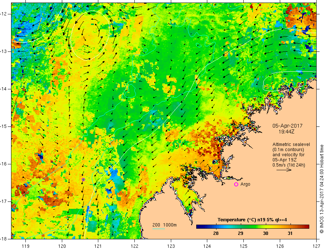Viewport: 324px width, 250px height.
Task: Click the '19:44Z' time label
Action: click(x=286, y=131)
